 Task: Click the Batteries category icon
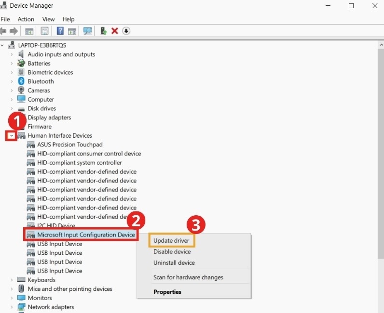tap(21, 63)
